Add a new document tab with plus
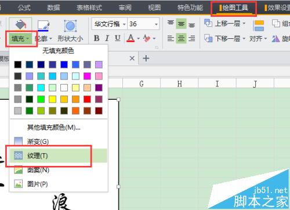The image size is (290, 210). [146, 58]
